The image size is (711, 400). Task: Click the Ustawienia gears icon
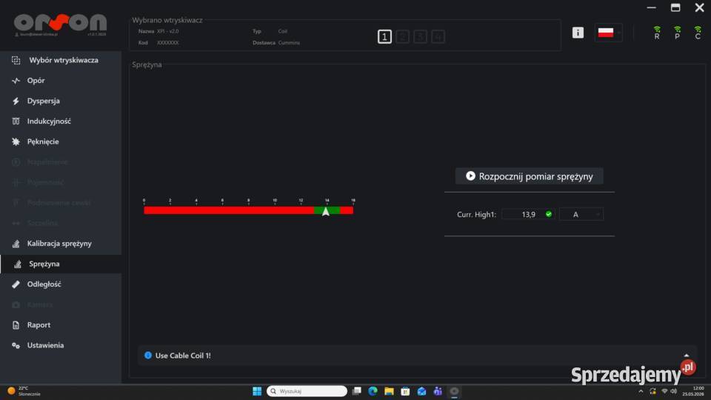click(x=16, y=345)
